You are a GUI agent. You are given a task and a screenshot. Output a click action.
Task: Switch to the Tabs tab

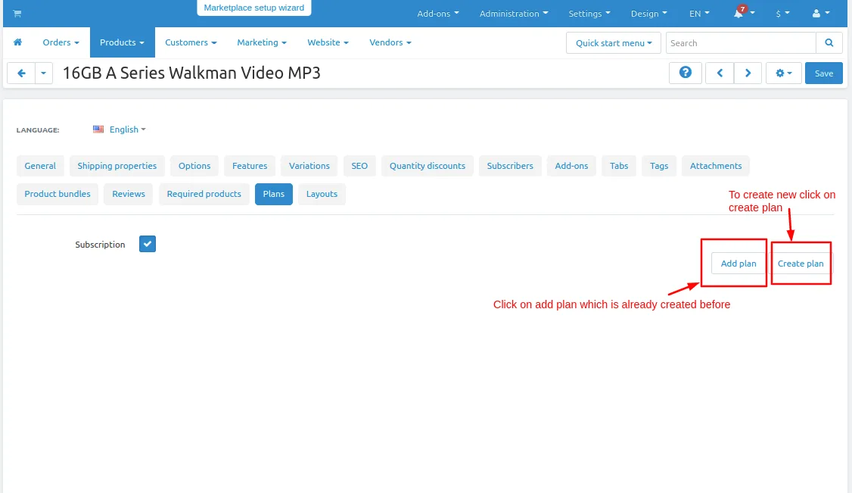[x=619, y=166]
